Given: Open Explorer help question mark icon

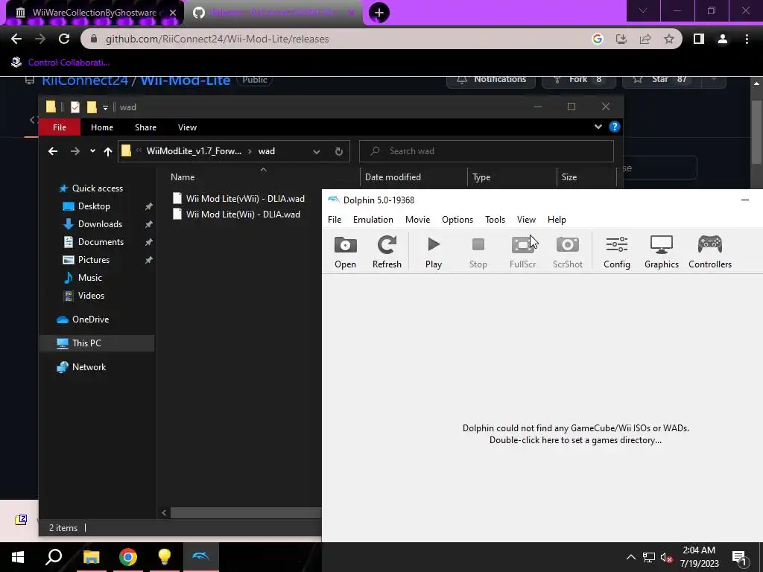Looking at the screenshot, I should (615, 127).
